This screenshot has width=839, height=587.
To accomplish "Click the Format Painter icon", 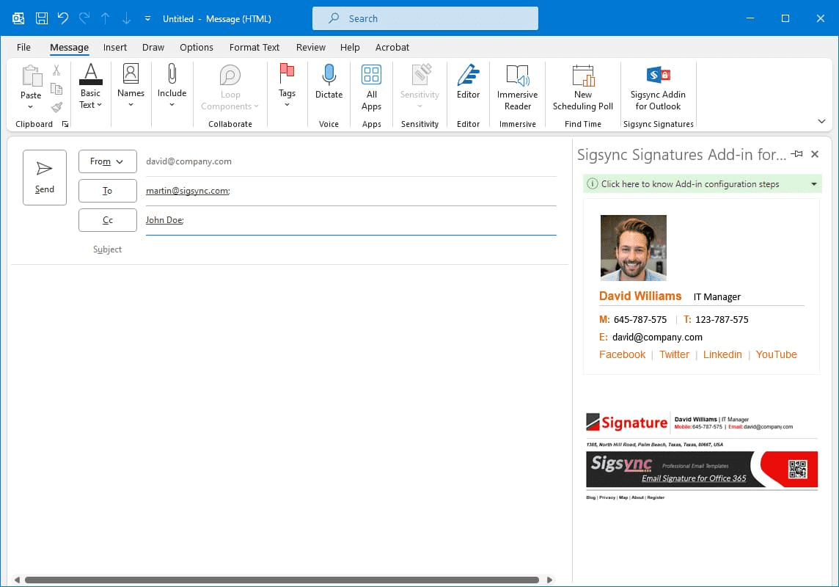I will coord(56,107).
